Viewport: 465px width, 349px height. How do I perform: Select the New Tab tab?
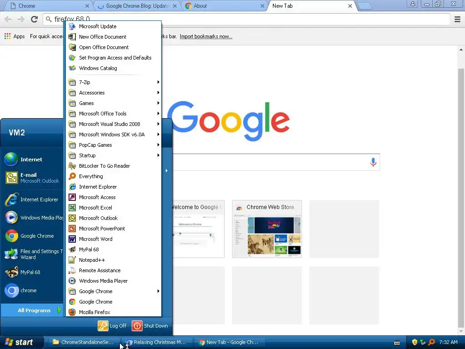tap(312, 6)
